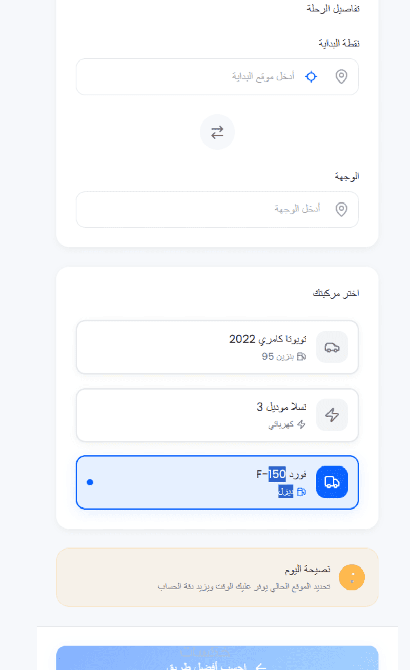Click the blue Ford F-150 truck icon

point(332,482)
